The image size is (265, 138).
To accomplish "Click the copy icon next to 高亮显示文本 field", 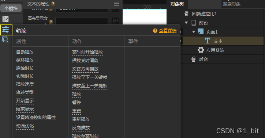I will [x=115, y=21].
